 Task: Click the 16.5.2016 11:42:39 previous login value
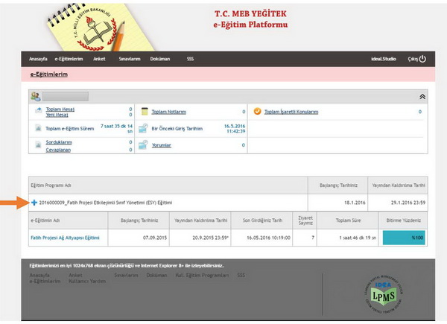pos(235,129)
